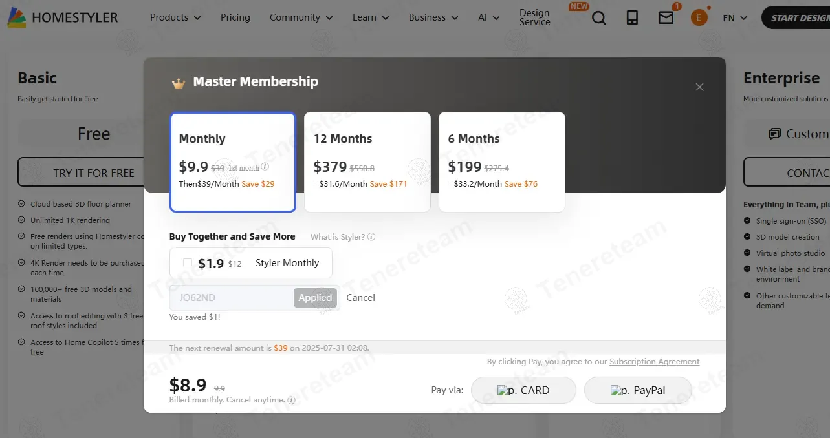
Task: Select the 12 Months plan card
Action: pos(367,162)
